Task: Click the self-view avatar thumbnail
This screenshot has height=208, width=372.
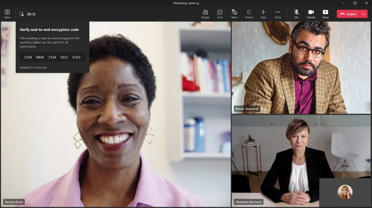Action: 345,192
